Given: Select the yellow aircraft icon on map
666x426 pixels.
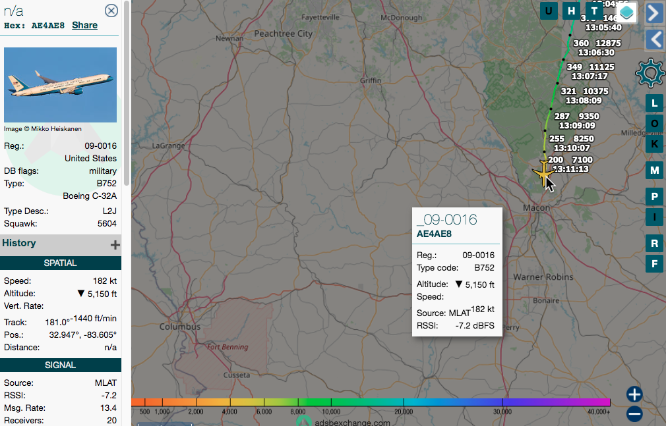Looking at the screenshot, I should coord(543,173).
